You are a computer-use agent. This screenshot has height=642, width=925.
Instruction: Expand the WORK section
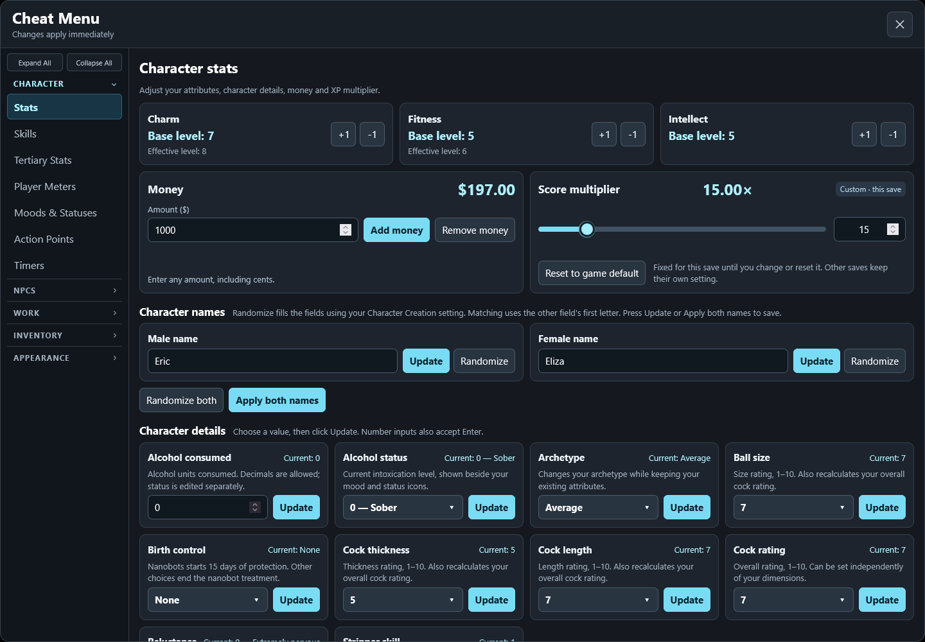tap(64, 313)
